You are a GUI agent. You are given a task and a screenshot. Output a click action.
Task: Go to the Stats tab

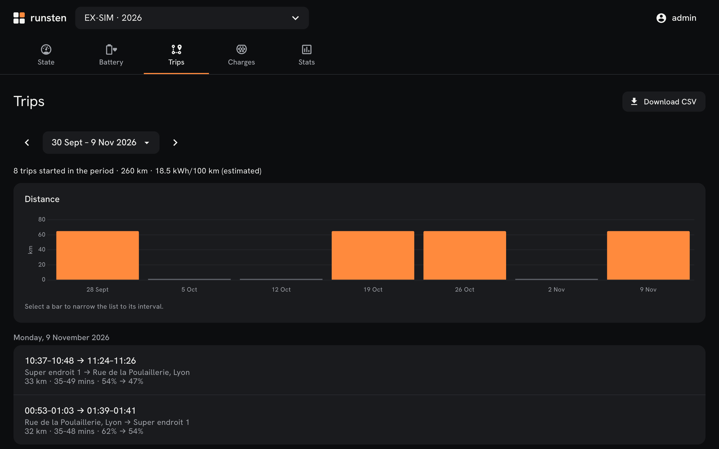click(x=306, y=55)
